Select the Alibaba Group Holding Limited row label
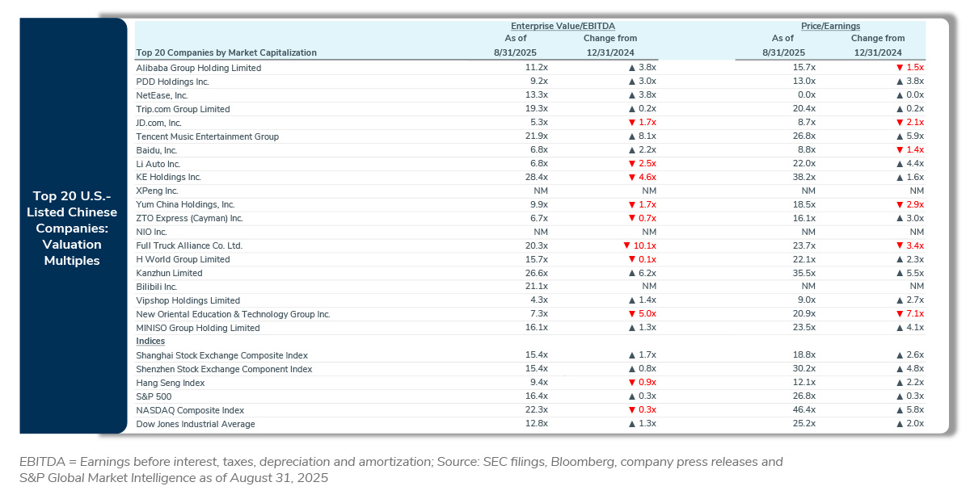The width and height of the screenshot is (970, 499). (198, 68)
